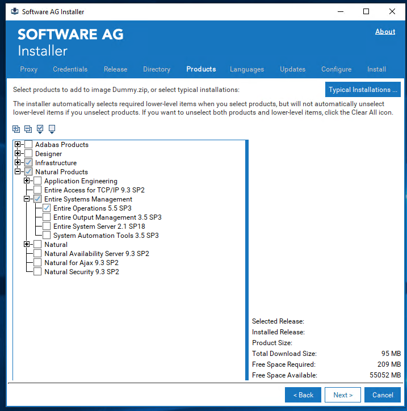Click the Clear All selection icon
The height and width of the screenshot is (411, 407).
click(x=52, y=129)
